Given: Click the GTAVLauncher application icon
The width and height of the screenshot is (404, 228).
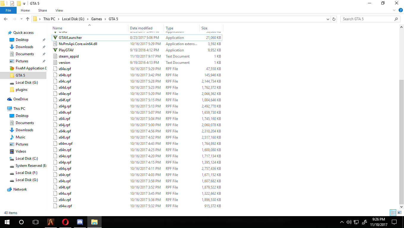Looking at the screenshot, I should [x=55, y=38].
